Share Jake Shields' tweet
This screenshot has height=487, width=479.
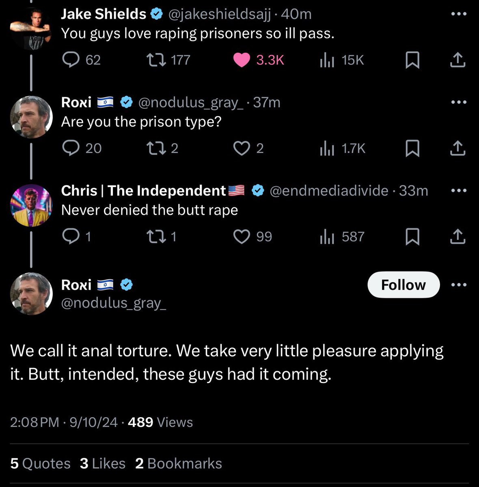457,60
